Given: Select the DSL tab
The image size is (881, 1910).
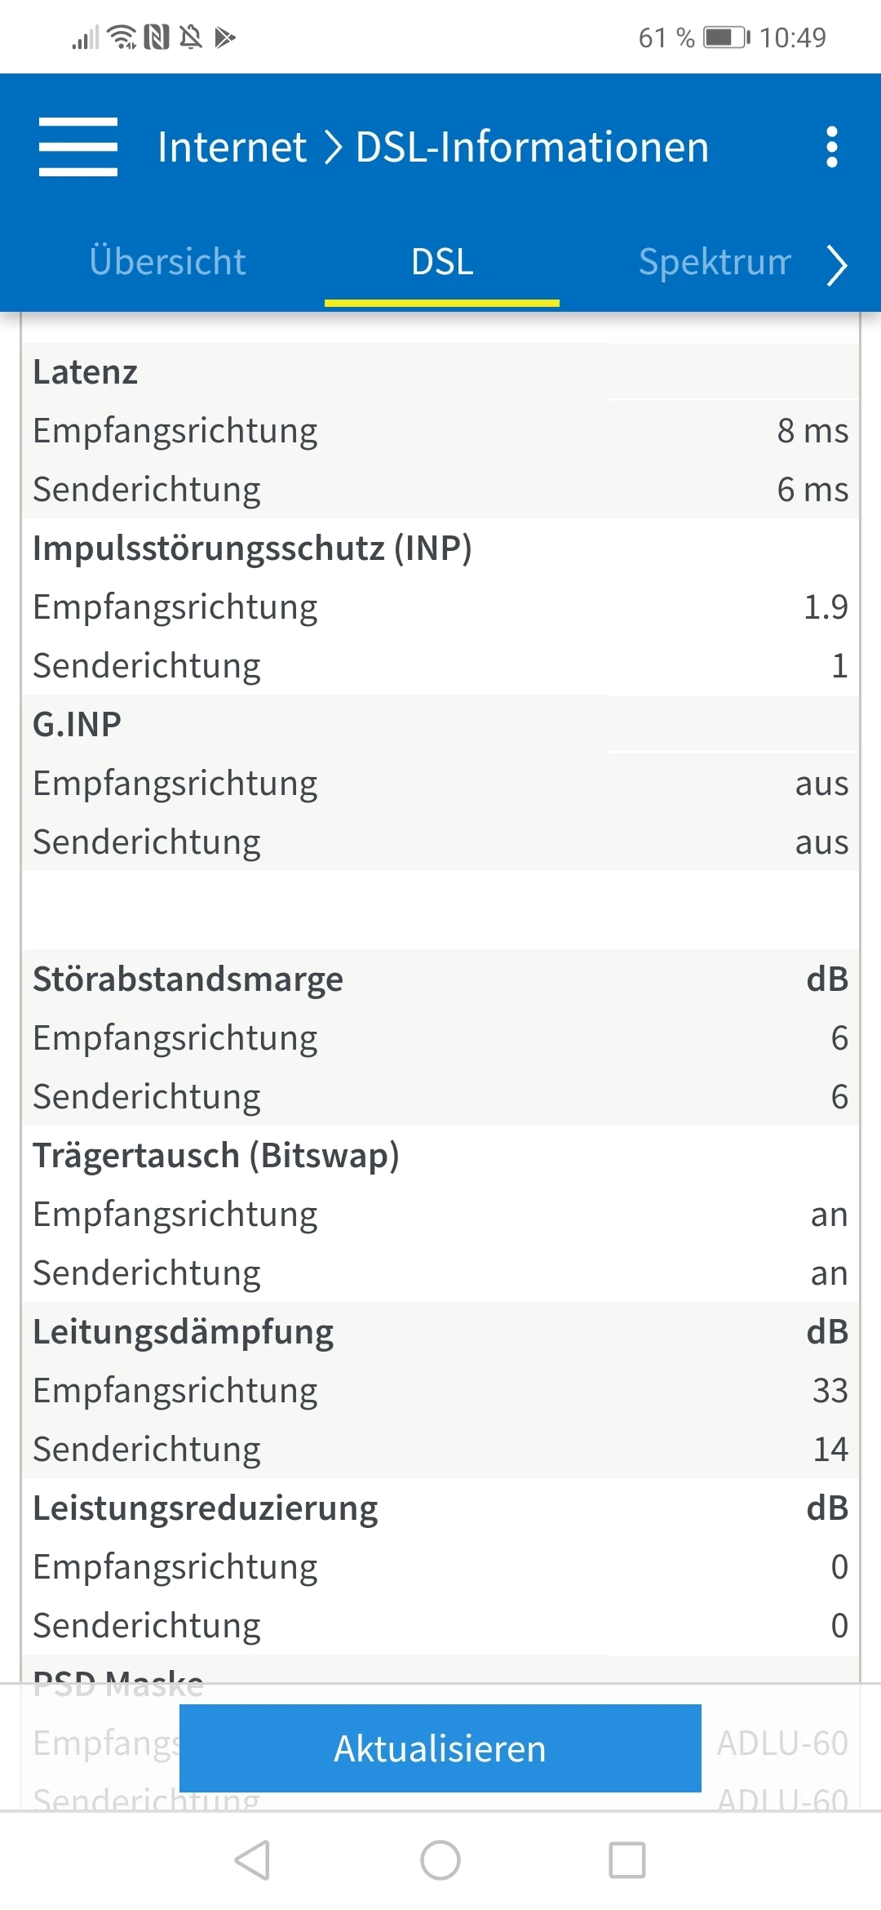Looking at the screenshot, I should [442, 262].
